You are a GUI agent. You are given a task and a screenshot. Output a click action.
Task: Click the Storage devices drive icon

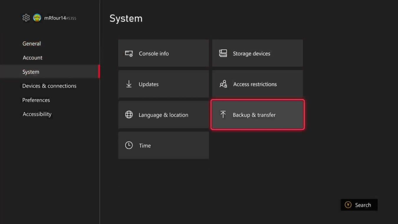tap(223, 53)
